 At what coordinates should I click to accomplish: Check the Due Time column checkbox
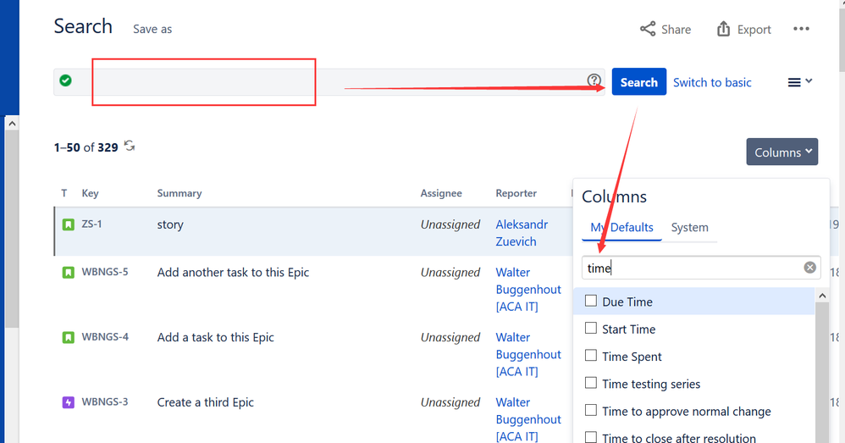tap(591, 301)
